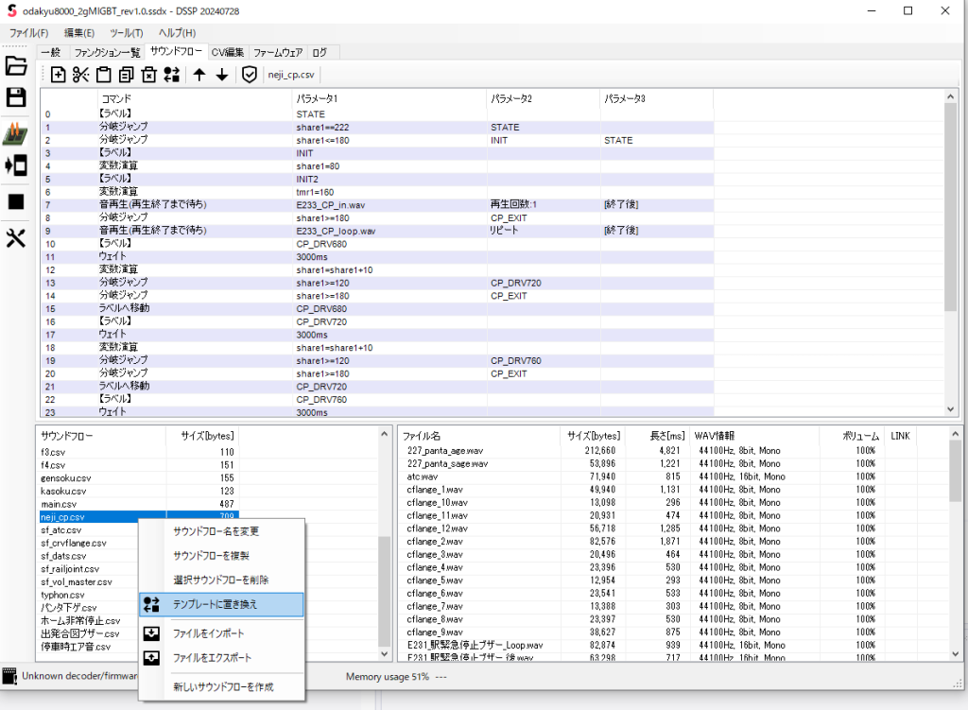Select main.csv in the sound flow list
This screenshot has height=710, width=968.
coord(57,504)
